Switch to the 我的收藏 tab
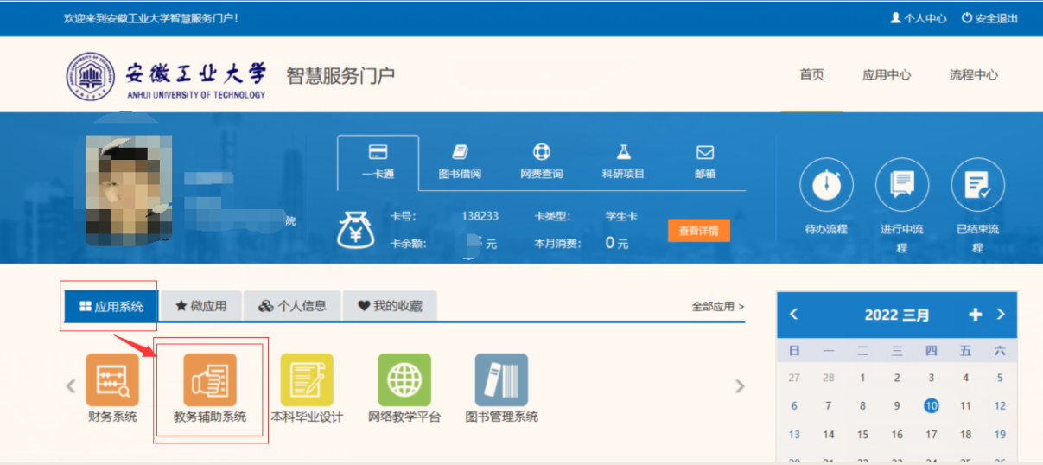 point(390,306)
